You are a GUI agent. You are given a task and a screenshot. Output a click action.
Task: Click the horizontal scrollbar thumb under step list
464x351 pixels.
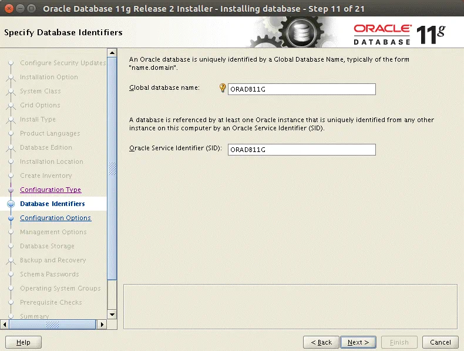52,324
